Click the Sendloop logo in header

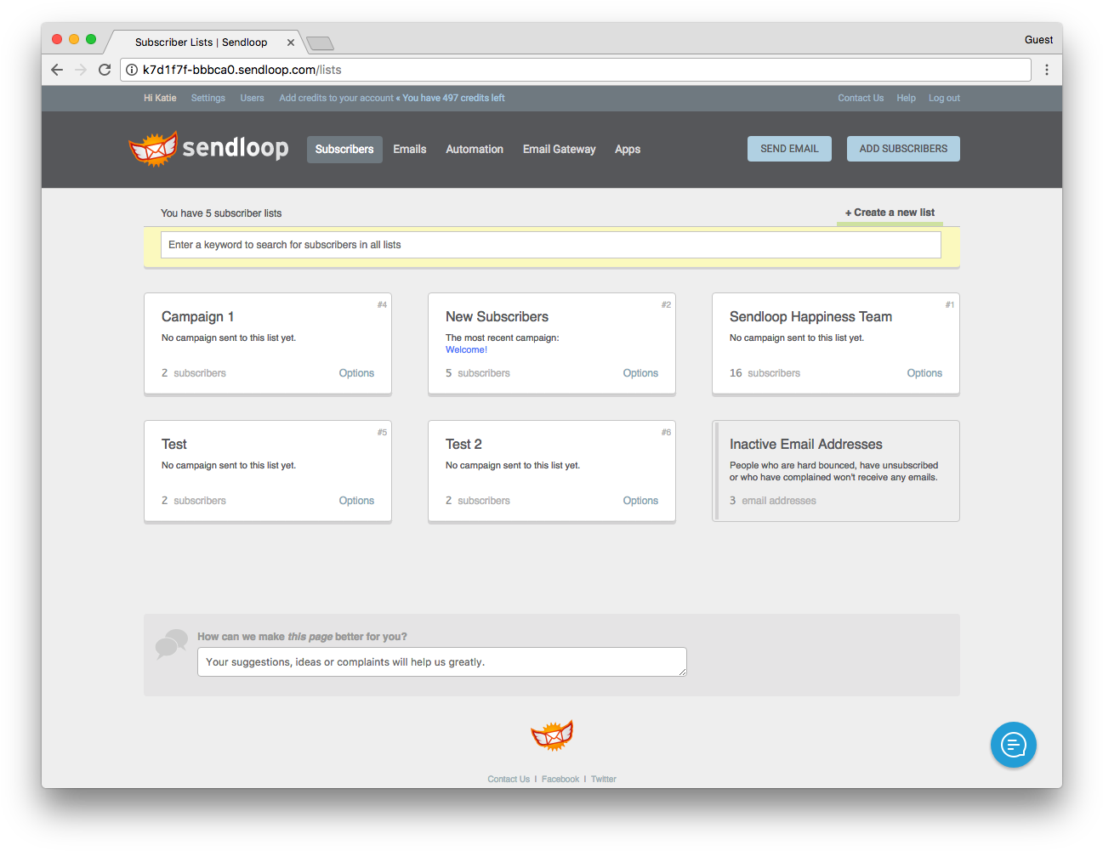coord(208,149)
